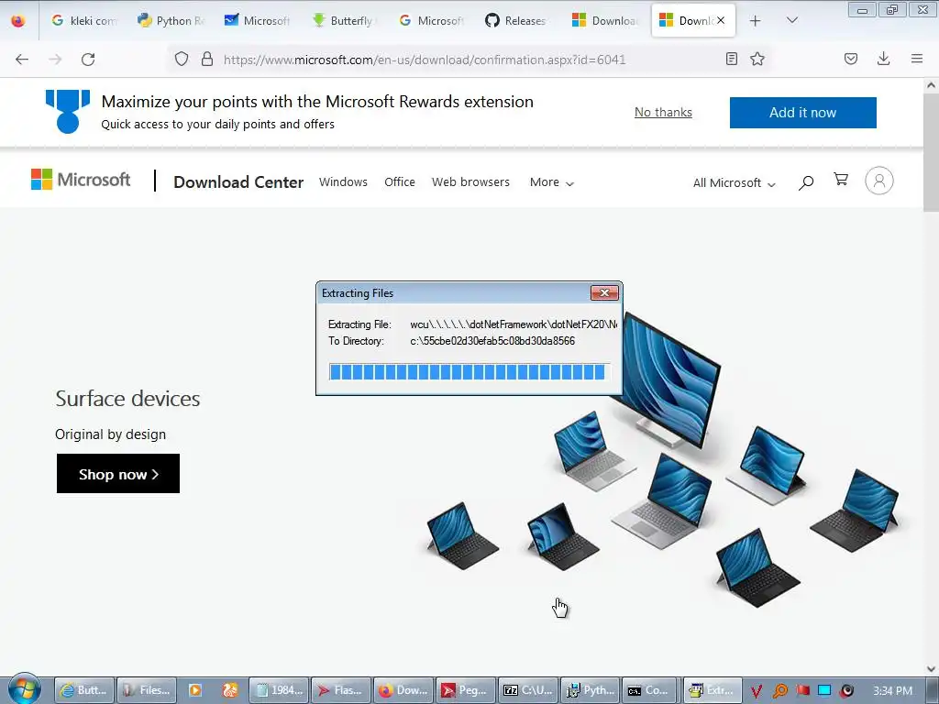Switch to Extr... taskbar window
This screenshot has height=704, width=939.
(x=713, y=690)
